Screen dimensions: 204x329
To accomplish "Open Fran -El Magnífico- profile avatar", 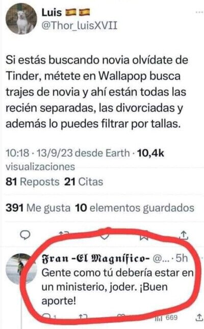I will tap(21, 269).
